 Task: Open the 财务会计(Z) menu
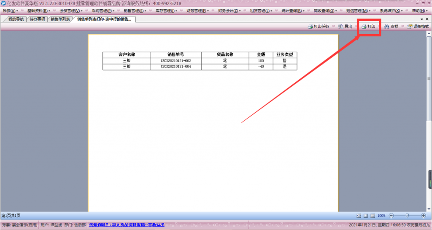(229, 11)
